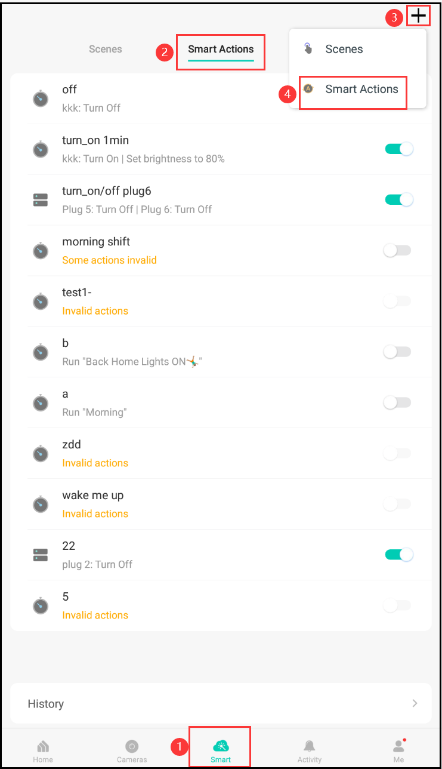Screen dimensions: 442x769
Task: Enable the morning shift toggle
Action: pyautogui.click(x=397, y=251)
